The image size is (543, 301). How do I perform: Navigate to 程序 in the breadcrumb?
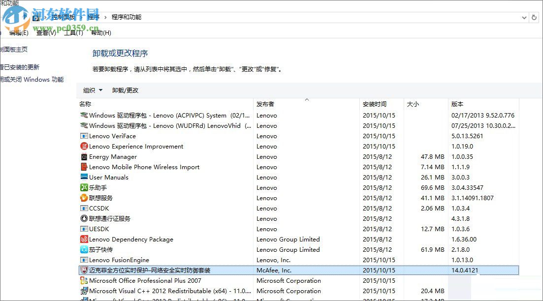click(x=94, y=17)
